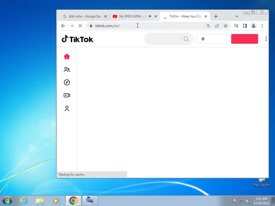
Task: Stop page loading with X button
Action: point(80,26)
